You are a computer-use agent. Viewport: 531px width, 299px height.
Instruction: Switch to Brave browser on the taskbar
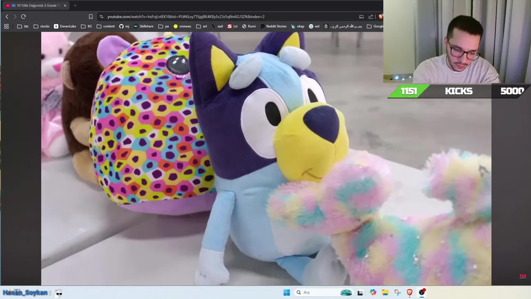point(409,292)
